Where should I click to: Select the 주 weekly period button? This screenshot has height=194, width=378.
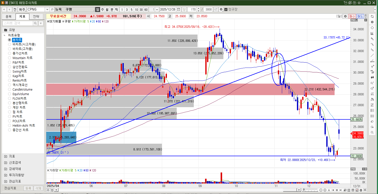coord(102,9)
